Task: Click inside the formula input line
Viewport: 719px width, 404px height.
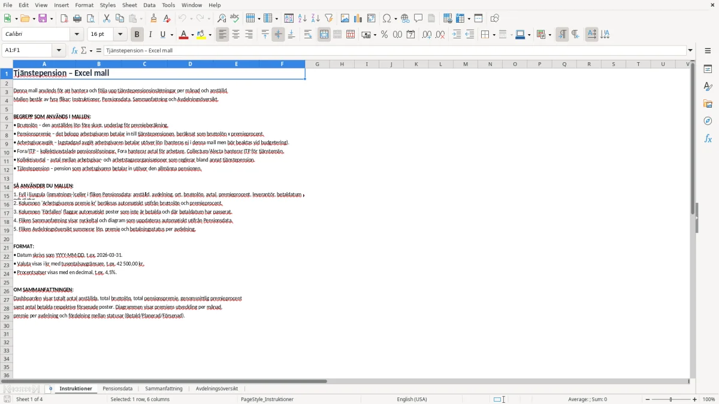Action: pyautogui.click(x=395, y=50)
